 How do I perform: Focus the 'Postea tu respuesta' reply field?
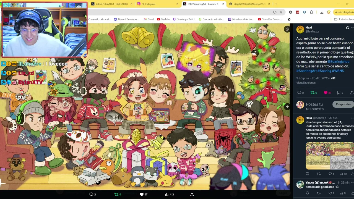[x=319, y=106]
